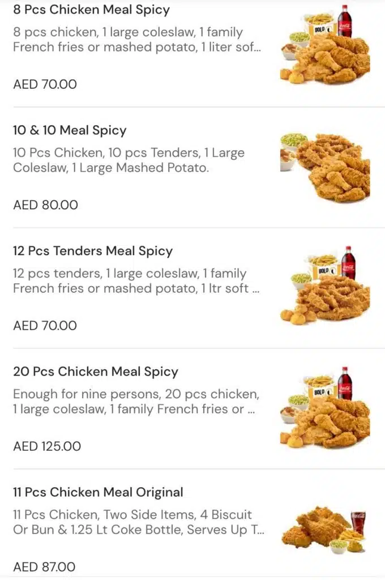Select the 10 & 10 Meal Spicy title
Screen dimensions: 385x580
(70, 130)
